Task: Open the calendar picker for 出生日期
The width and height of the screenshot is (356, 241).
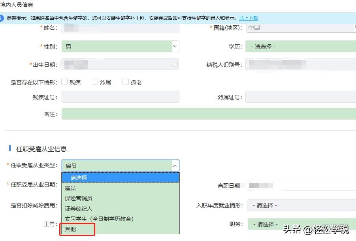Action: [x=175, y=63]
